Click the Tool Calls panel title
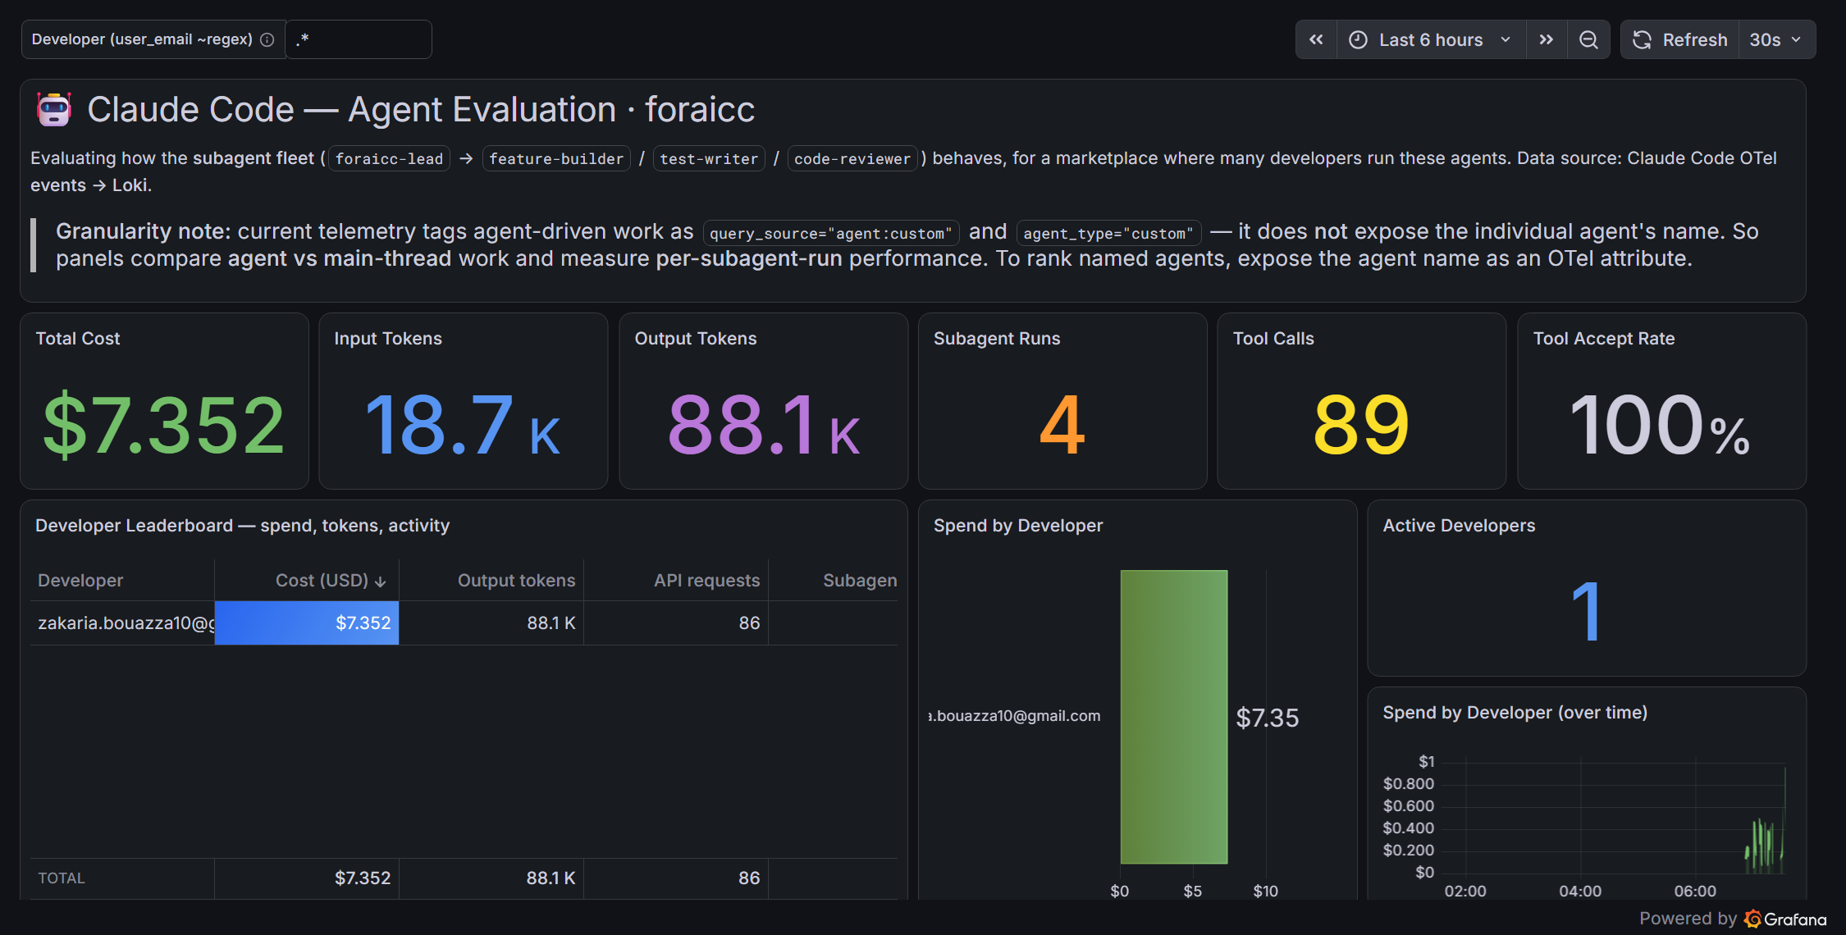The height and width of the screenshot is (935, 1846). click(x=1273, y=338)
